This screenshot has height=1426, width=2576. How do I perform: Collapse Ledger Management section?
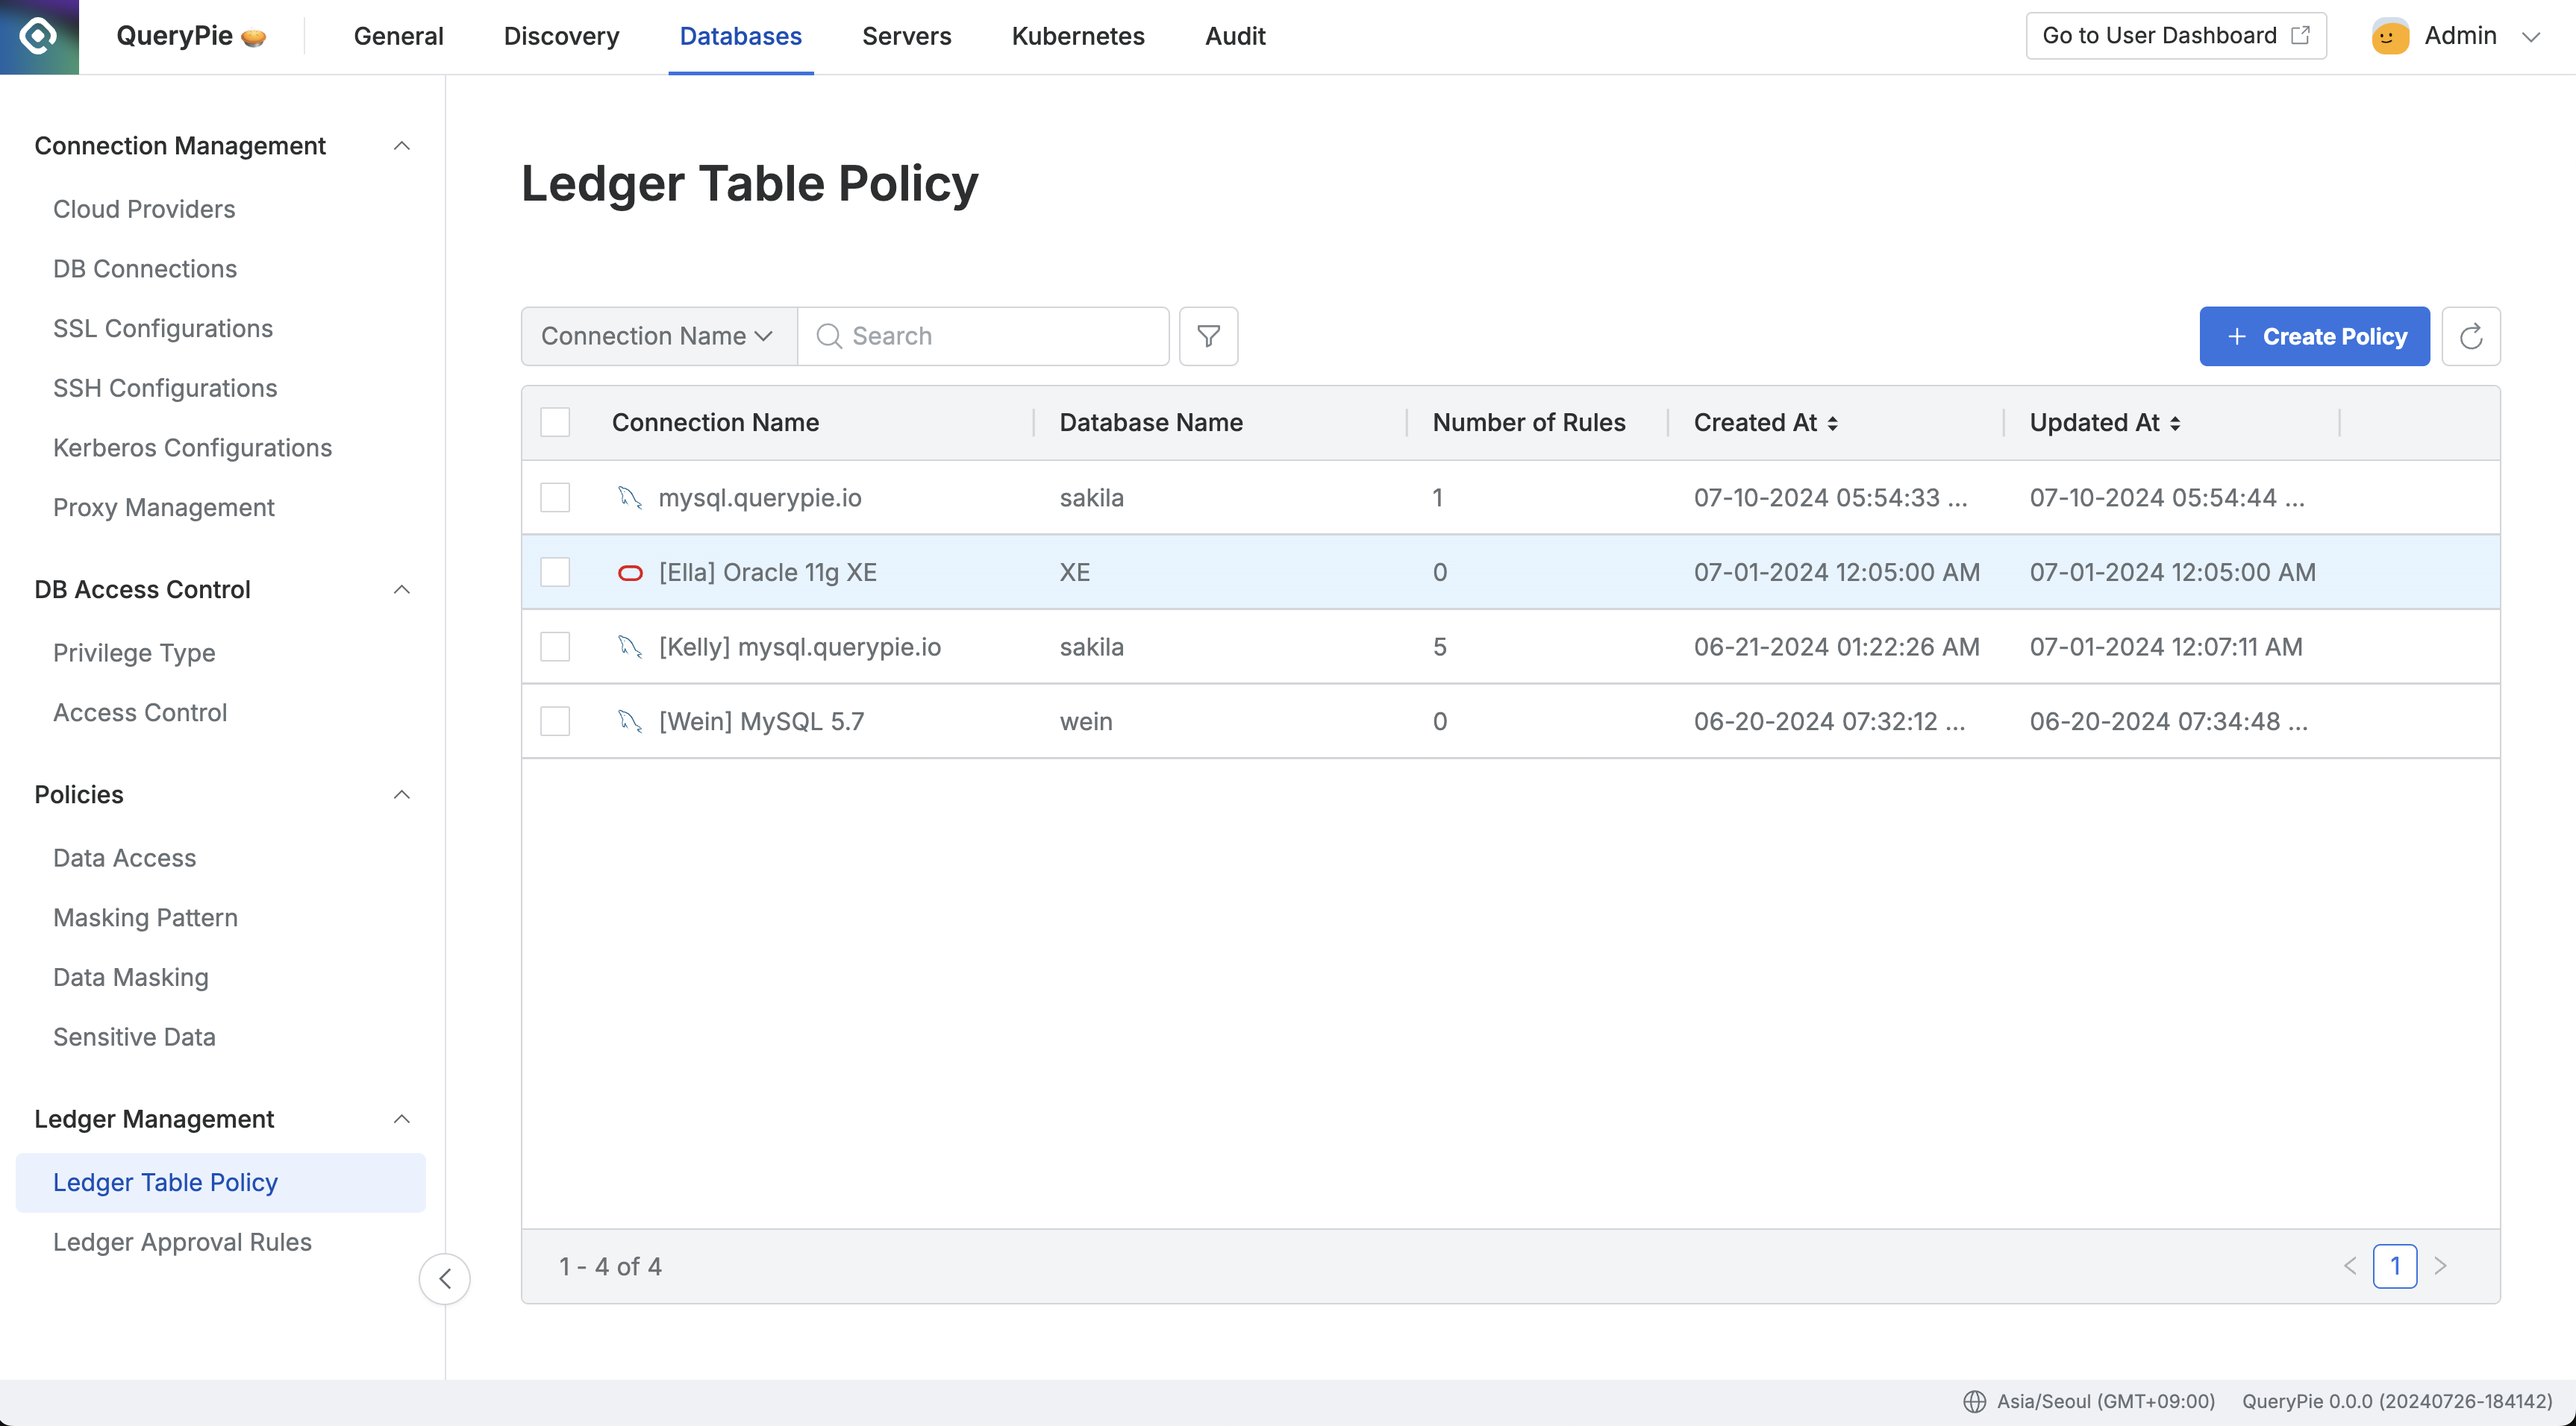(402, 1119)
